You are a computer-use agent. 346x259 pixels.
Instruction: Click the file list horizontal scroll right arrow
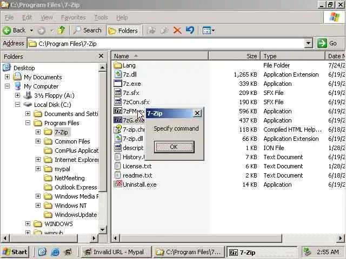point(341,238)
